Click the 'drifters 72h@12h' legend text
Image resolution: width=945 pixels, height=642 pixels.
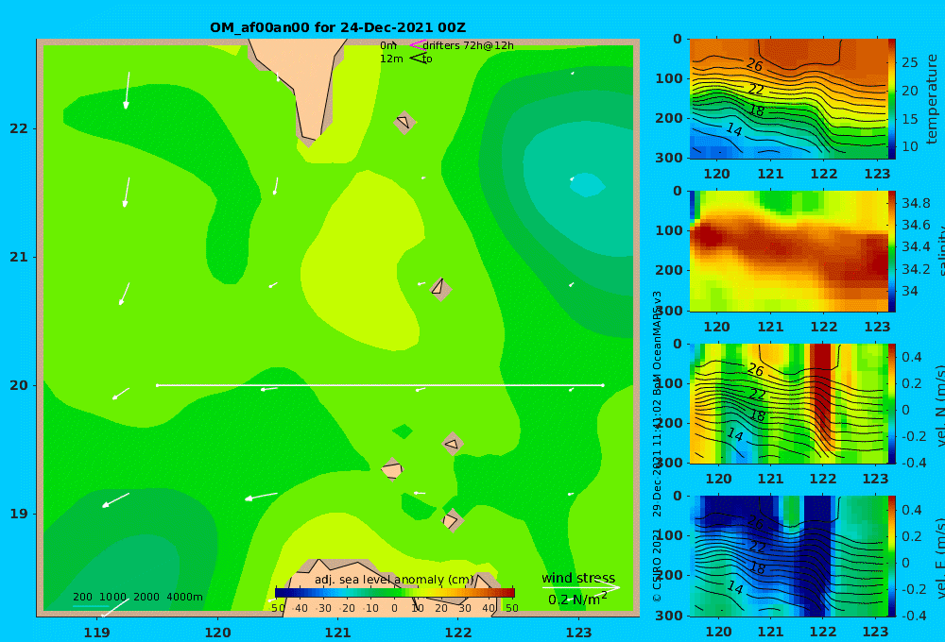tap(468, 45)
